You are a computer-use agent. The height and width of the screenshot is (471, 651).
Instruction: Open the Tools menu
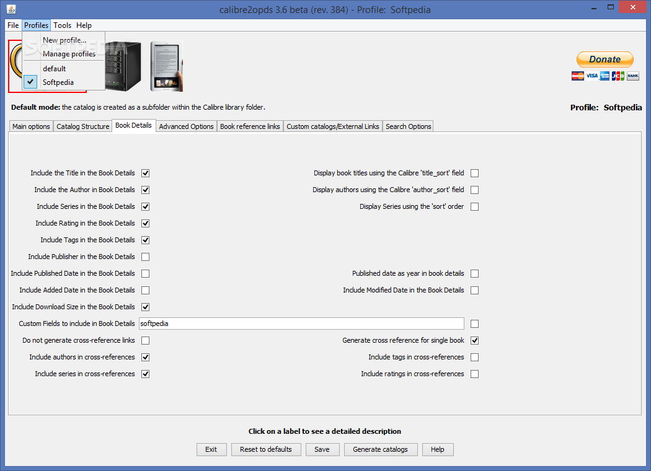(62, 25)
